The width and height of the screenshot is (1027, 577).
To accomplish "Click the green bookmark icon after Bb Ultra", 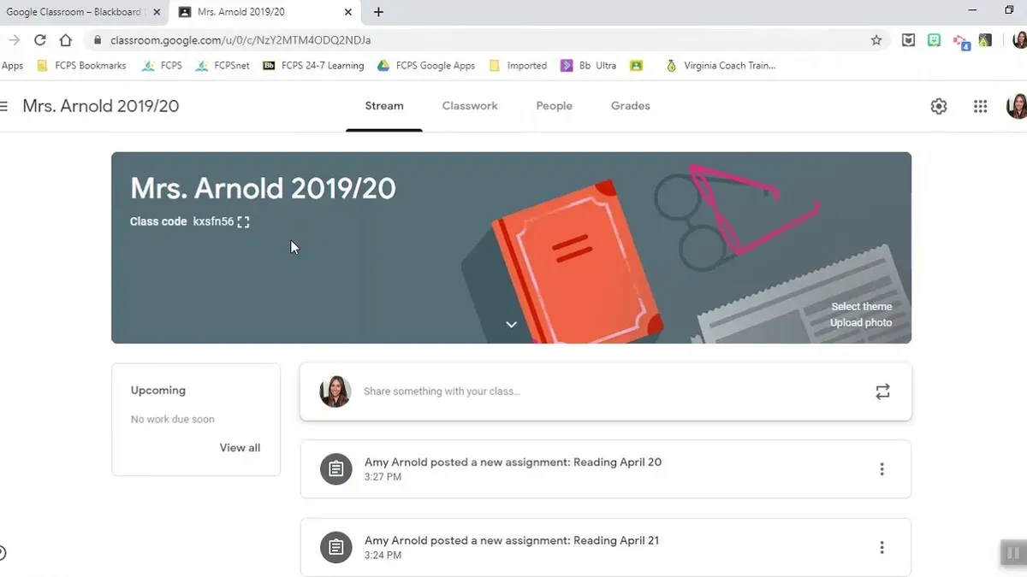I will tap(636, 66).
